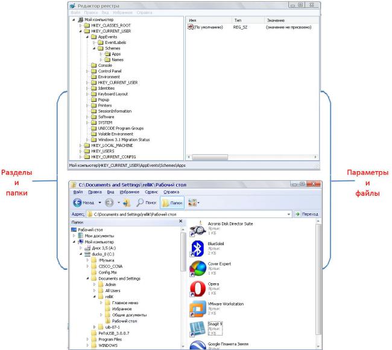The image size is (392, 350).
Task: Click the Тип column header
Action: point(248,20)
